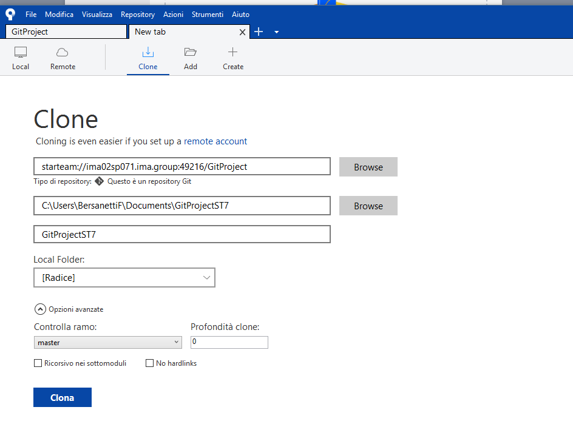Click the source URL input field

[182, 167]
